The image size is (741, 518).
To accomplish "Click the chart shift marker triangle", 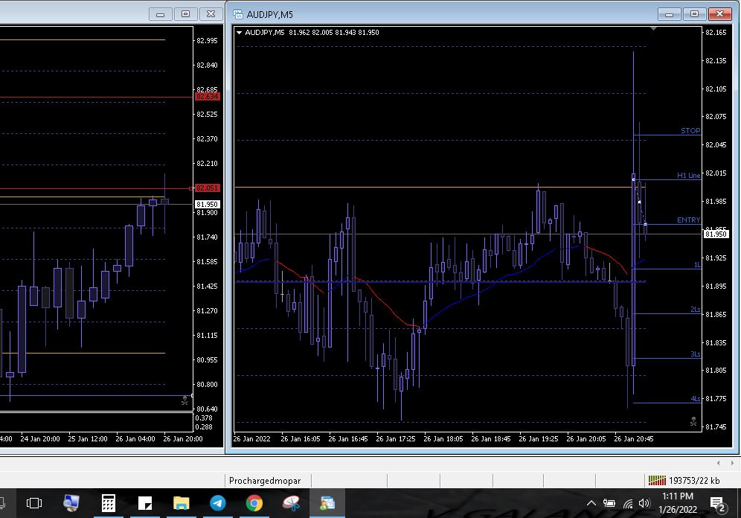I will (x=653, y=30).
